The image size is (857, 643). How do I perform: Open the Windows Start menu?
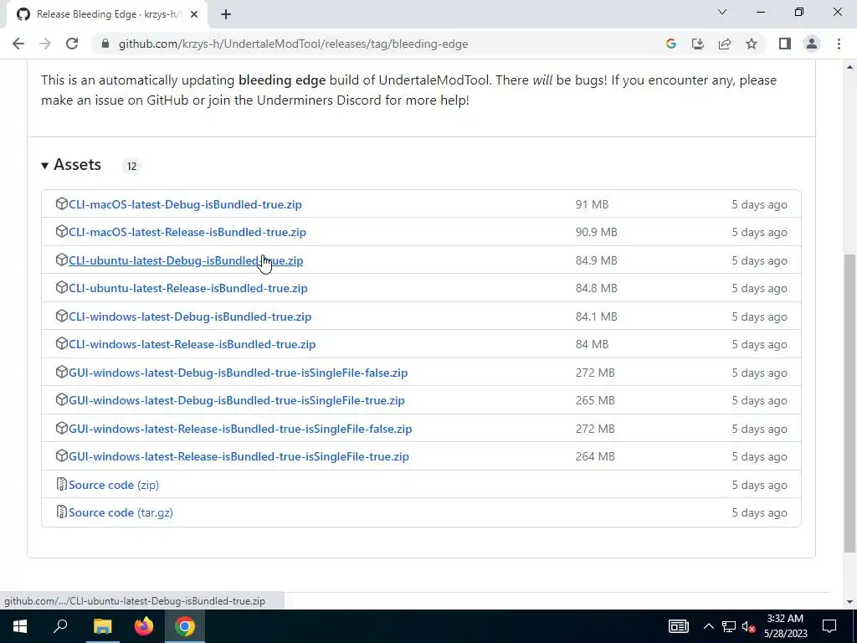pyautogui.click(x=20, y=626)
